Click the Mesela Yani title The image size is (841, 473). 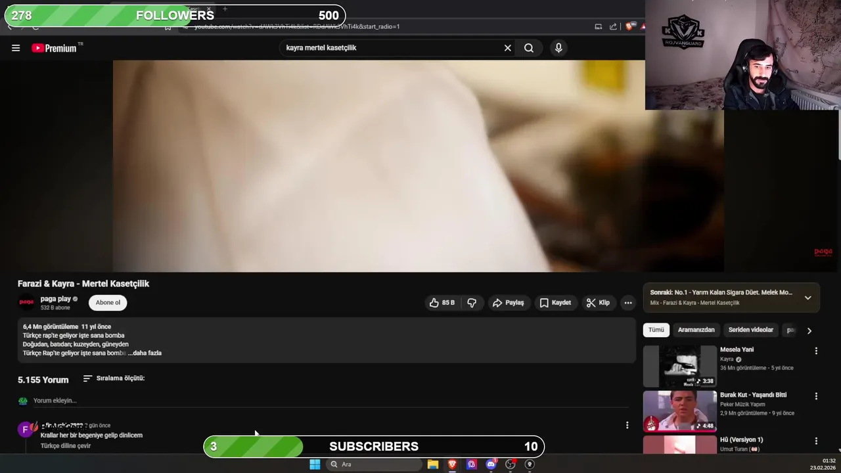pyautogui.click(x=737, y=349)
